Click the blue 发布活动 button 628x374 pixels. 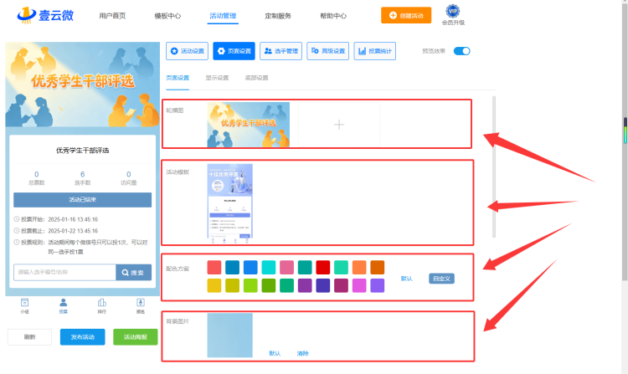(x=83, y=337)
